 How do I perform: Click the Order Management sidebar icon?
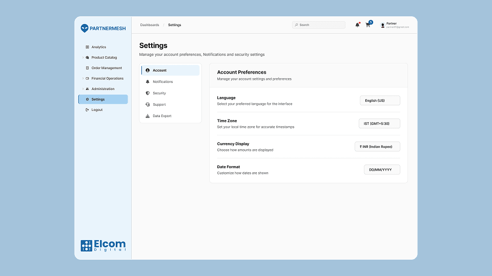click(87, 68)
